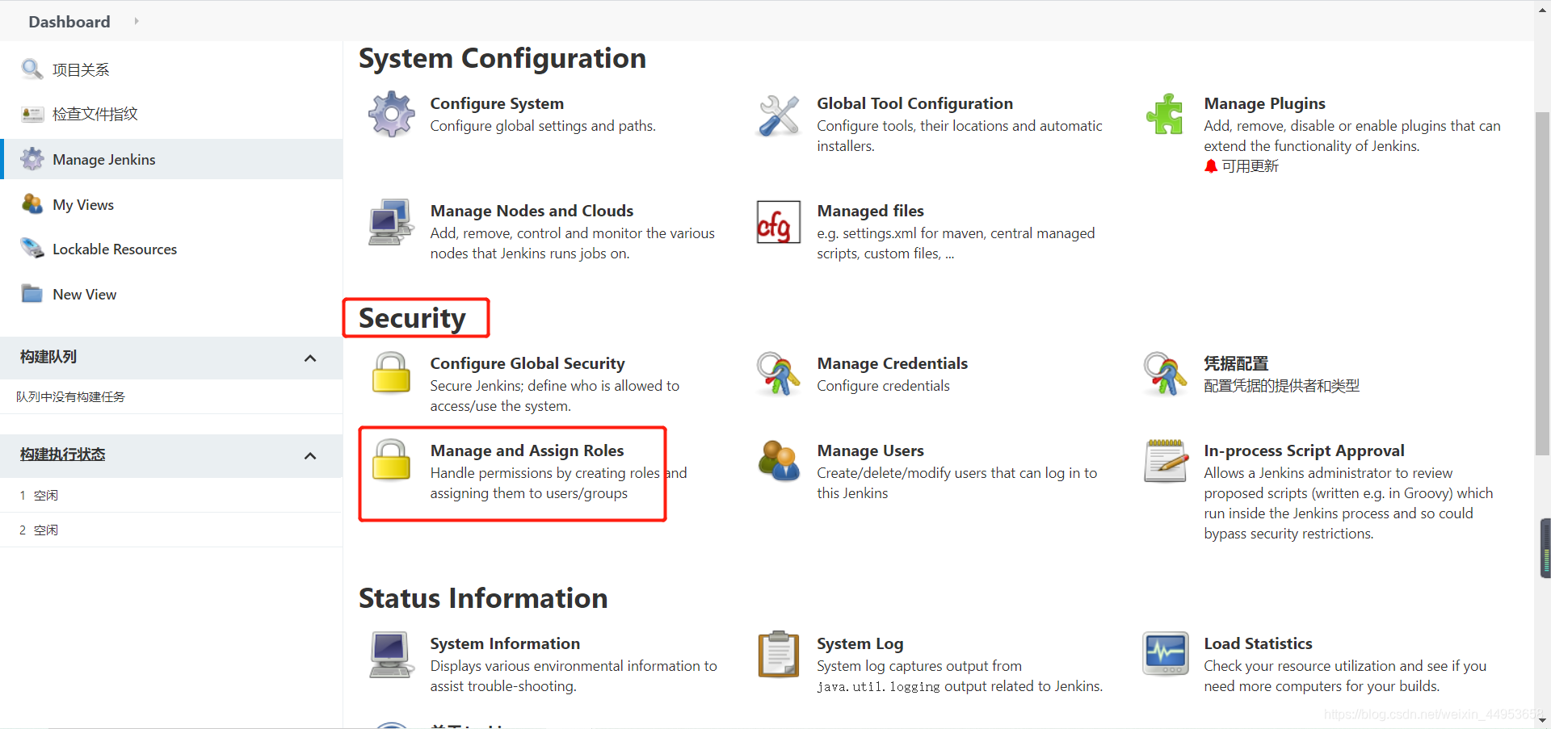Open the Manage and Assign Roles link
The width and height of the screenshot is (1551, 729).
[x=527, y=450]
